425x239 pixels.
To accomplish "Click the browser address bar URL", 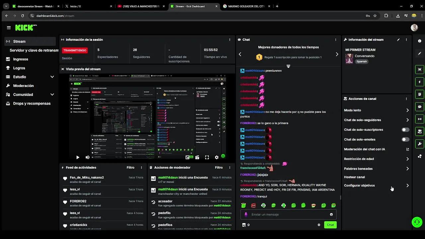I will [55, 16].
